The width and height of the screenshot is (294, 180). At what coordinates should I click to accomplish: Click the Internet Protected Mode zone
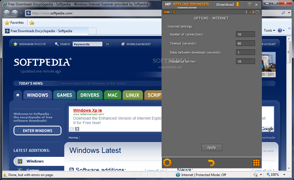(x=201, y=175)
